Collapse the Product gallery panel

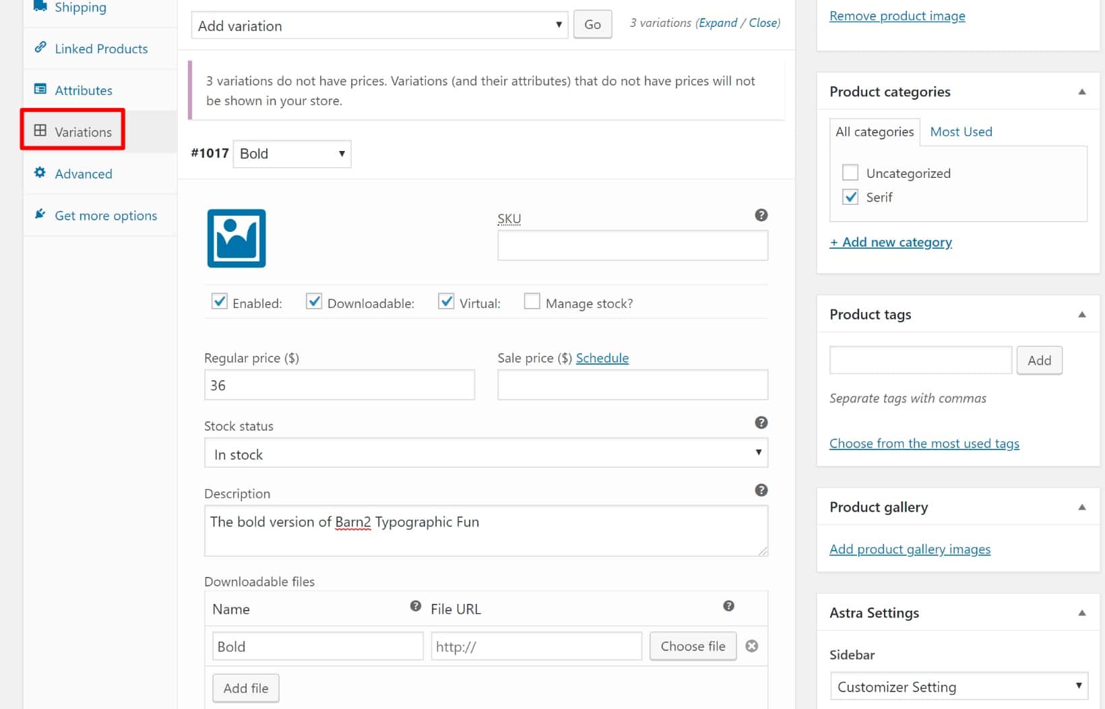1081,507
